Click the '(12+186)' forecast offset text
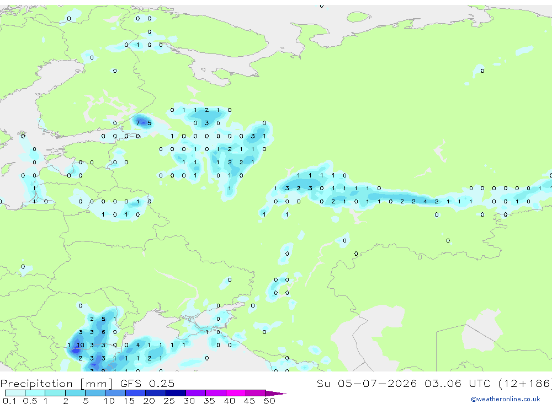The width and height of the screenshot is (552, 404). tap(526, 383)
